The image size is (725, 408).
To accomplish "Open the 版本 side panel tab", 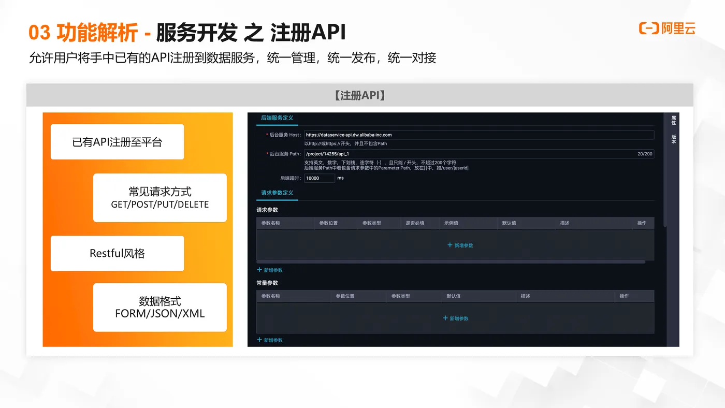I will pos(674,139).
